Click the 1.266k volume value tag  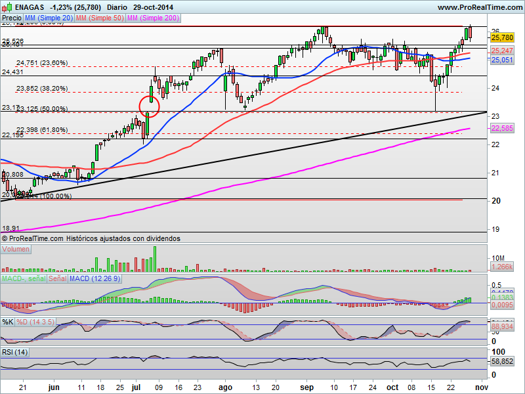(x=502, y=267)
